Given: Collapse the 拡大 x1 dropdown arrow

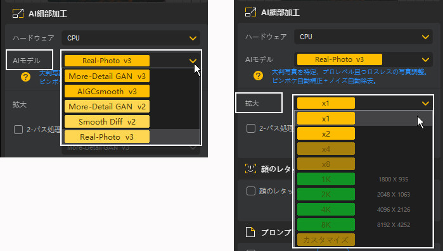Looking at the screenshot, I should pos(425,104).
